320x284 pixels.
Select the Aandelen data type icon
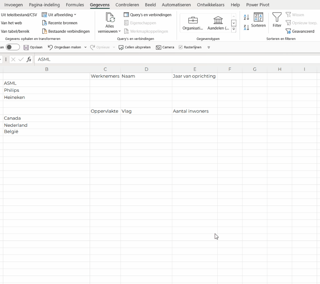pyautogui.click(x=218, y=20)
